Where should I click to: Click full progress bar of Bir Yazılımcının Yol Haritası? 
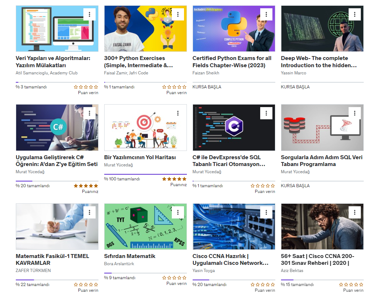coord(146,174)
